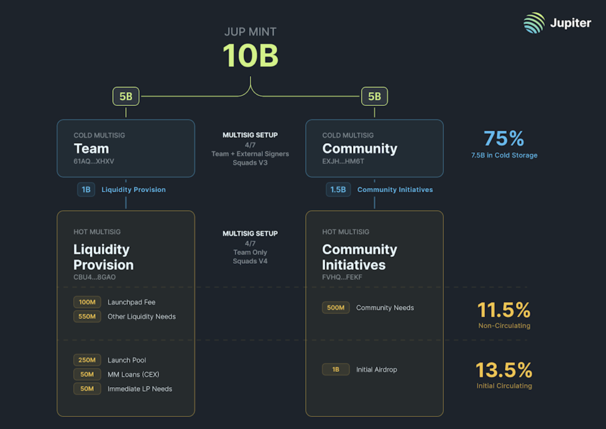The width and height of the screenshot is (606, 429).
Task: Click COLD MULTISIG label in Team box
Action: [99, 135]
